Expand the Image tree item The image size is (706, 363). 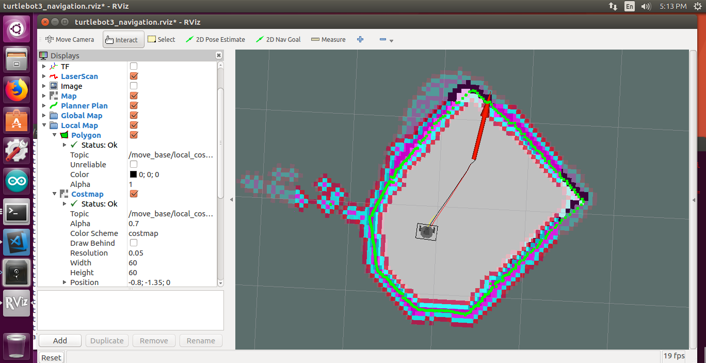(x=44, y=86)
